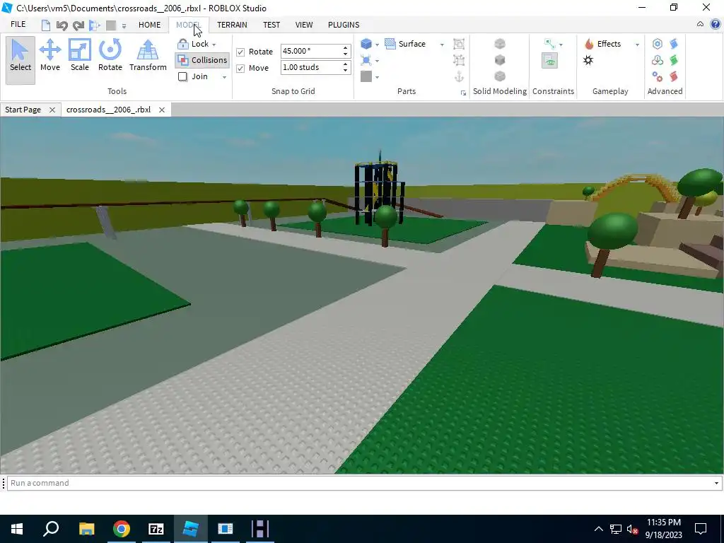Click the Negate solid modeling icon
This screenshot has width=724, height=543.
500,60
